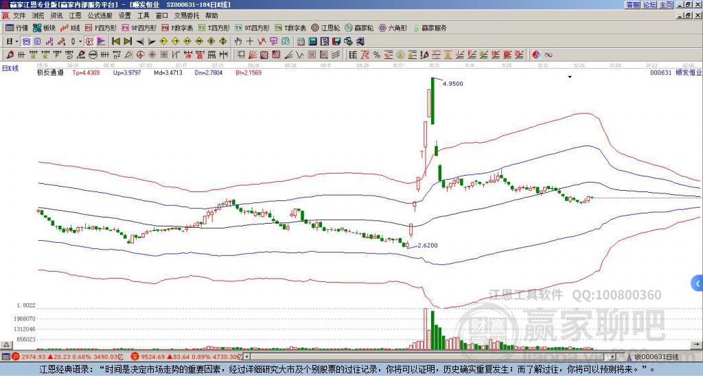Open the 江恩轮 Gann wheel
Screen dimensions: 703x376
[326, 27]
